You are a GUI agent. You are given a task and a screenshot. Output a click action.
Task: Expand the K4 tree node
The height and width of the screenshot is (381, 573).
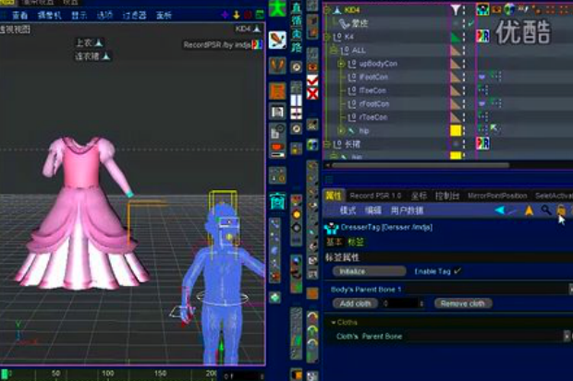[326, 37]
